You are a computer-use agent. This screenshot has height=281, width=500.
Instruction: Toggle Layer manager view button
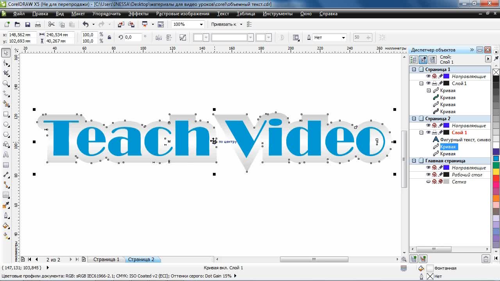[432, 60]
